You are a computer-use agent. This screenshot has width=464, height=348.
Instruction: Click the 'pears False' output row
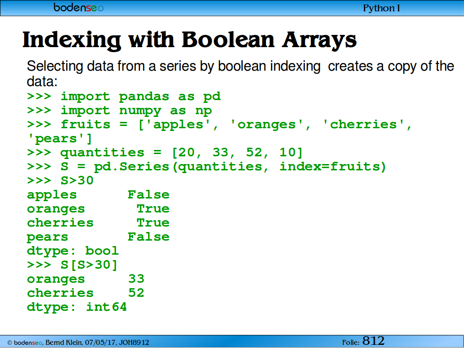point(98,237)
